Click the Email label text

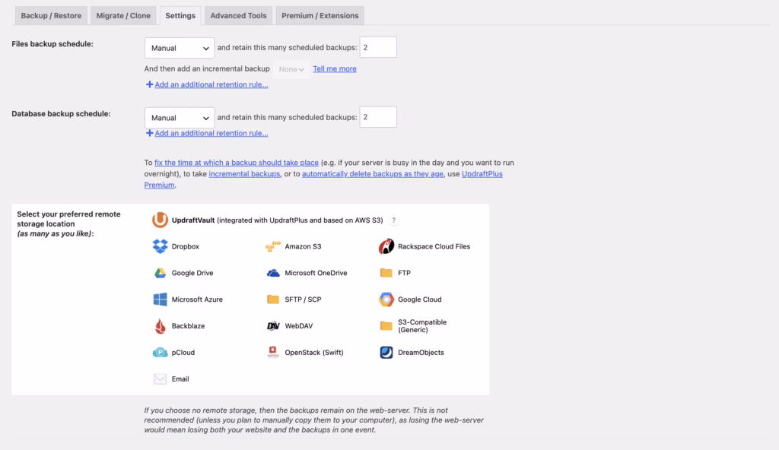coord(180,379)
